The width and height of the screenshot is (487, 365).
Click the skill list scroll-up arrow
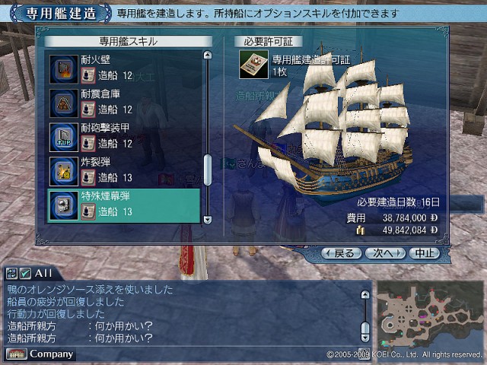(x=207, y=56)
